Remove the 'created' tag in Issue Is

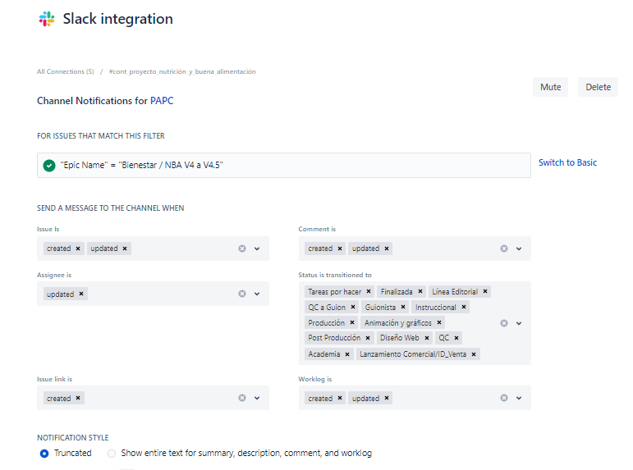78,249
